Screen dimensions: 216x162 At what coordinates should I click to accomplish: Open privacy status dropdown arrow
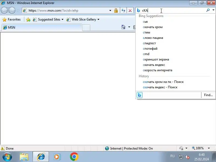(186, 148)
